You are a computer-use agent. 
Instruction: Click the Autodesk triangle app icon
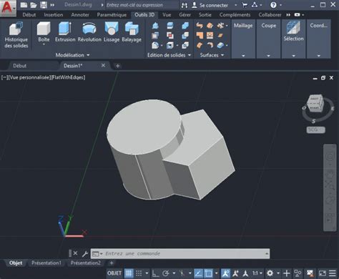[255, 4]
